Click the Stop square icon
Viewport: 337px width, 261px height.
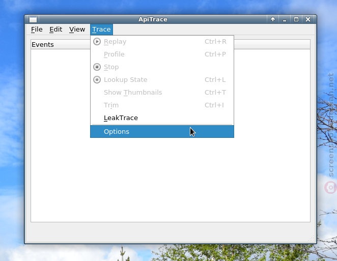[97, 67]
